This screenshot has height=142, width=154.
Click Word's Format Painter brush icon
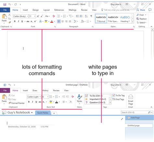point(10,22)
